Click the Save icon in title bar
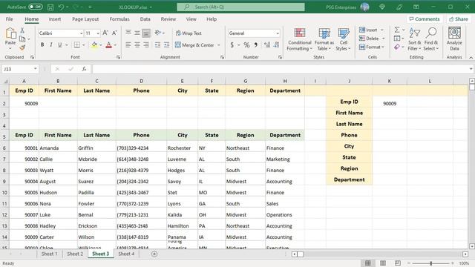 pyautogui.click(x=50, y=7)
